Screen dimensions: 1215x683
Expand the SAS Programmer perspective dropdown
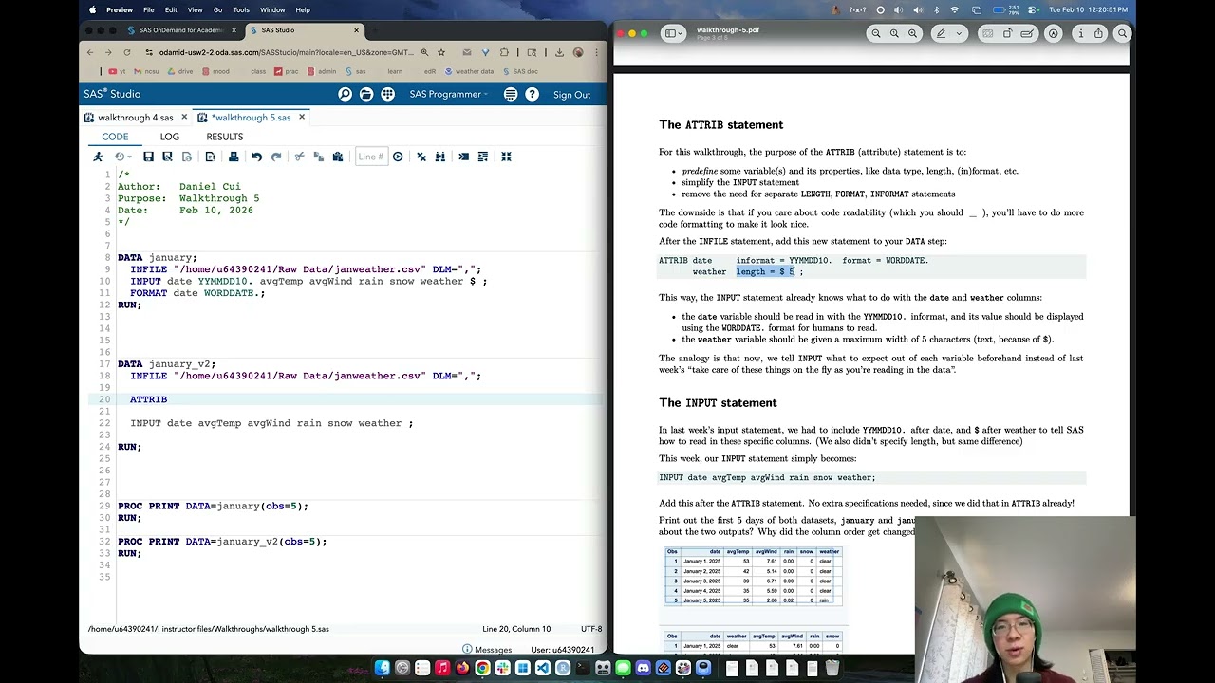coord(449,94)
